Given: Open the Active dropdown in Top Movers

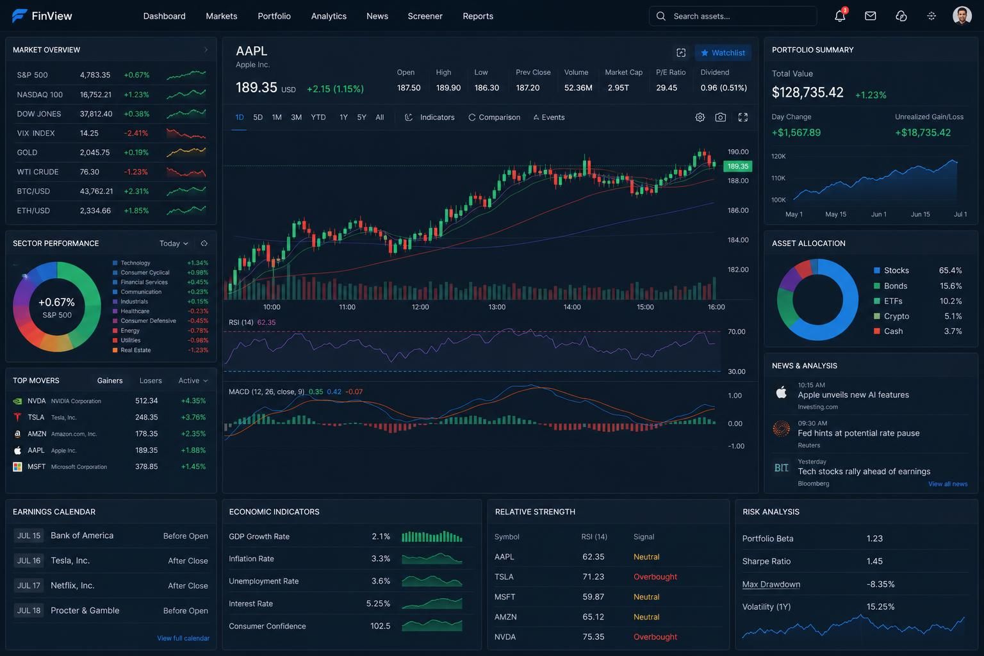Looking at the screenshot, I should (x=193, y=381).
